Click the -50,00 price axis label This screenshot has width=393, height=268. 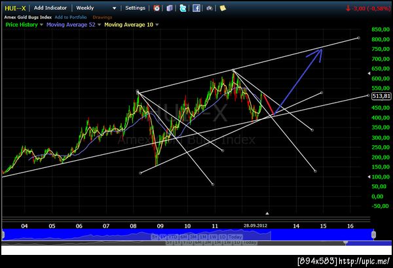[380, 206]
